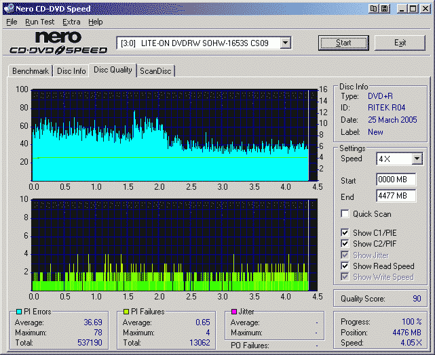Open the drive selection dropdown arrow

285,43
